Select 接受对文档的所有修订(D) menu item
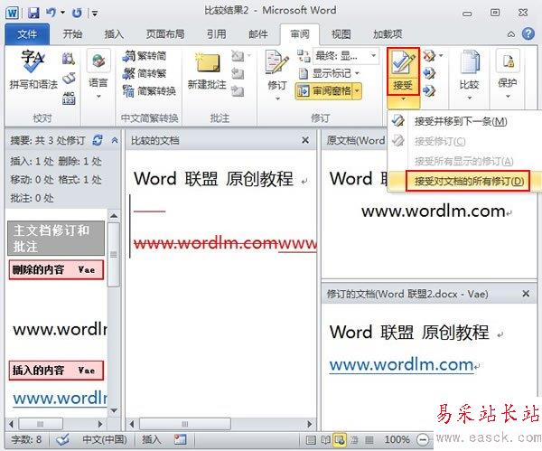542x451 pixels. click(x=468, y=181)
